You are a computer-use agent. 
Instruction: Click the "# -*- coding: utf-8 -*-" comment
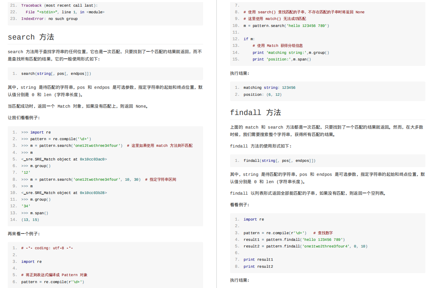coord(47,248)
